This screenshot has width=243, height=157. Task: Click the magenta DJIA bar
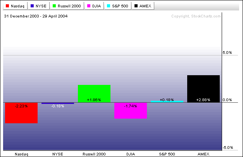coord(131,110)
